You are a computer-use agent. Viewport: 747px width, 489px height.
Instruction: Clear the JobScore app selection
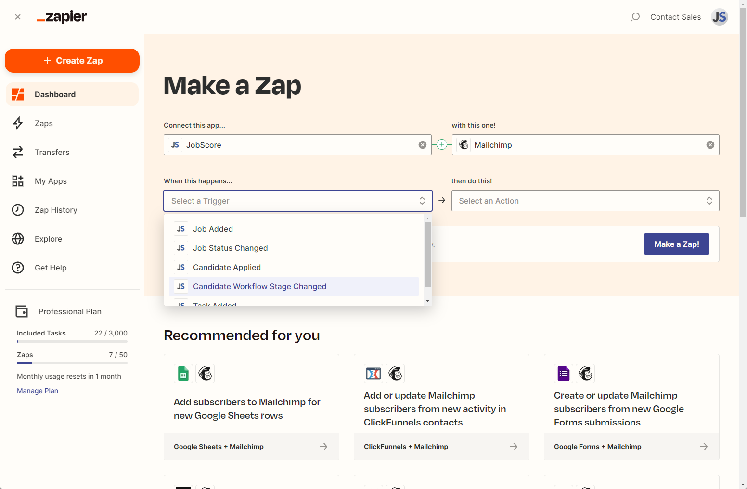[x=423, y=145]
